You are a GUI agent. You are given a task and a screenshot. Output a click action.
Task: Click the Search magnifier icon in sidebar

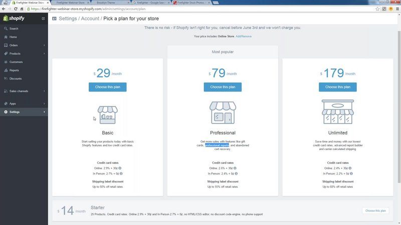click(6, 28)
